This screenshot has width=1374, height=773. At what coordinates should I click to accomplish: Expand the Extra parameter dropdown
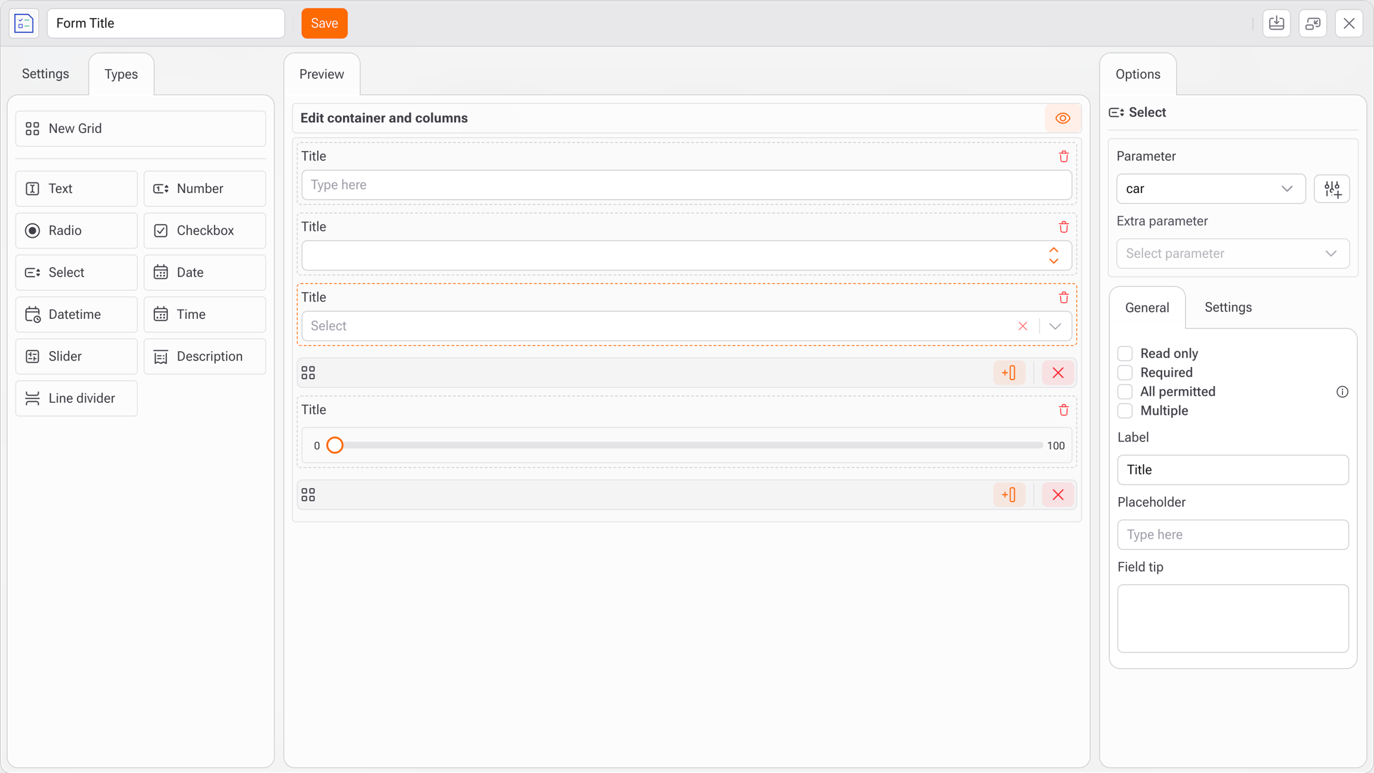coord(1232,254)
